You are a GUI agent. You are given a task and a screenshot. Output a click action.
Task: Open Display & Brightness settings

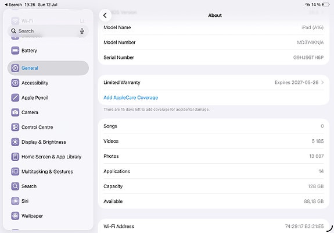(x=48, y=142)
